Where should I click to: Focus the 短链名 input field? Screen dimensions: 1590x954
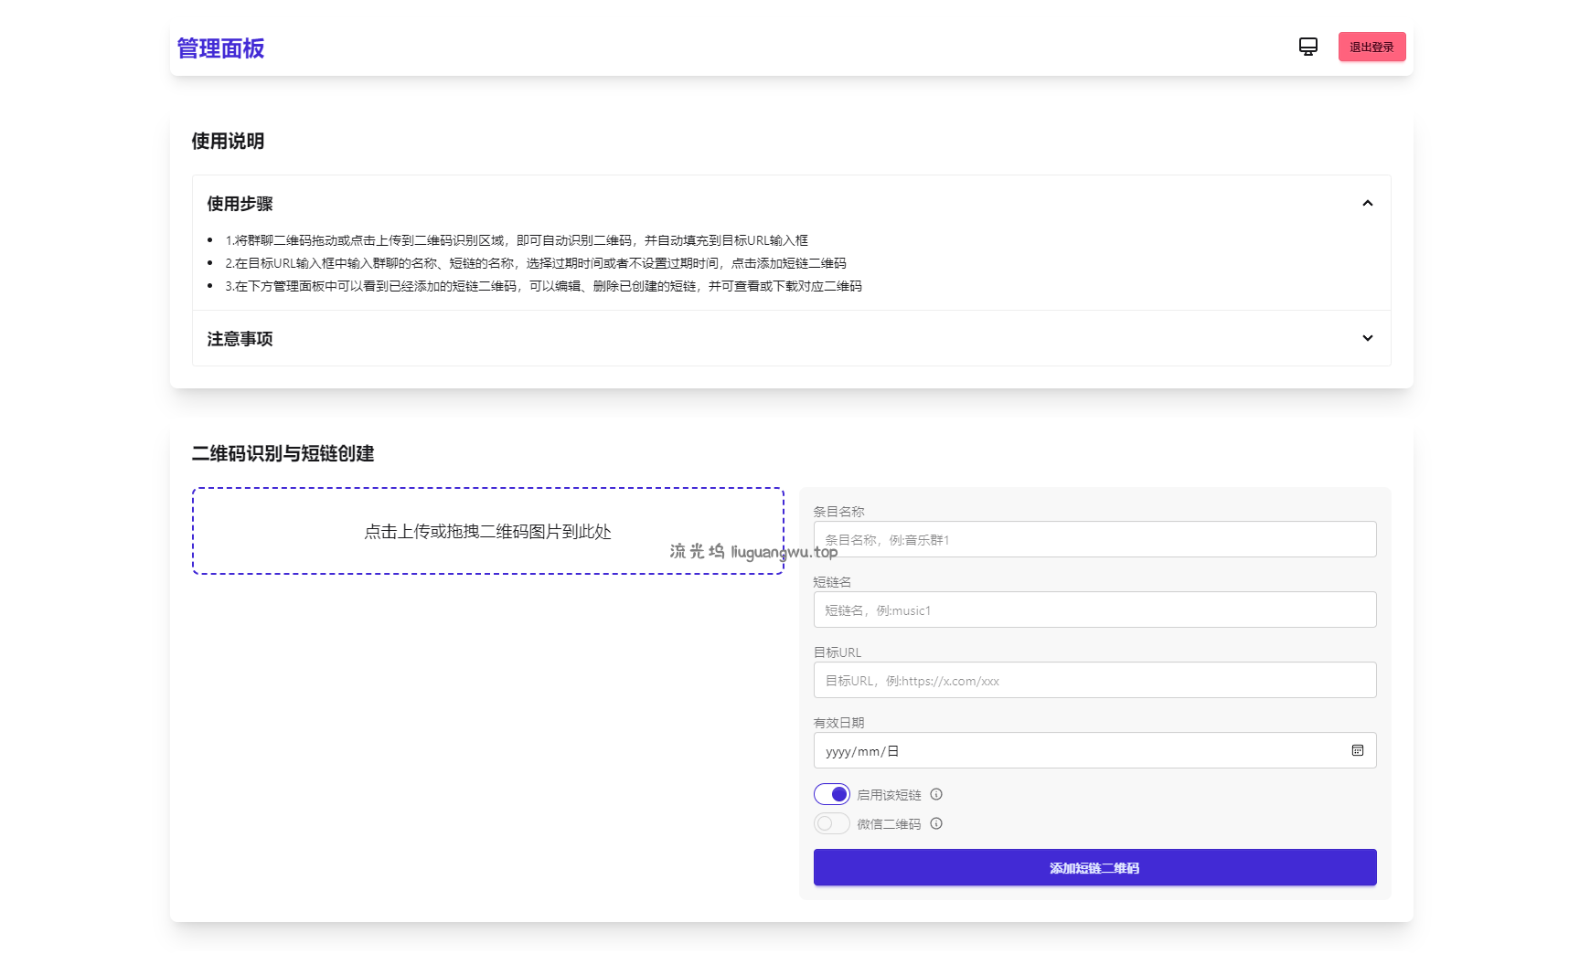tap(1094, 609)
